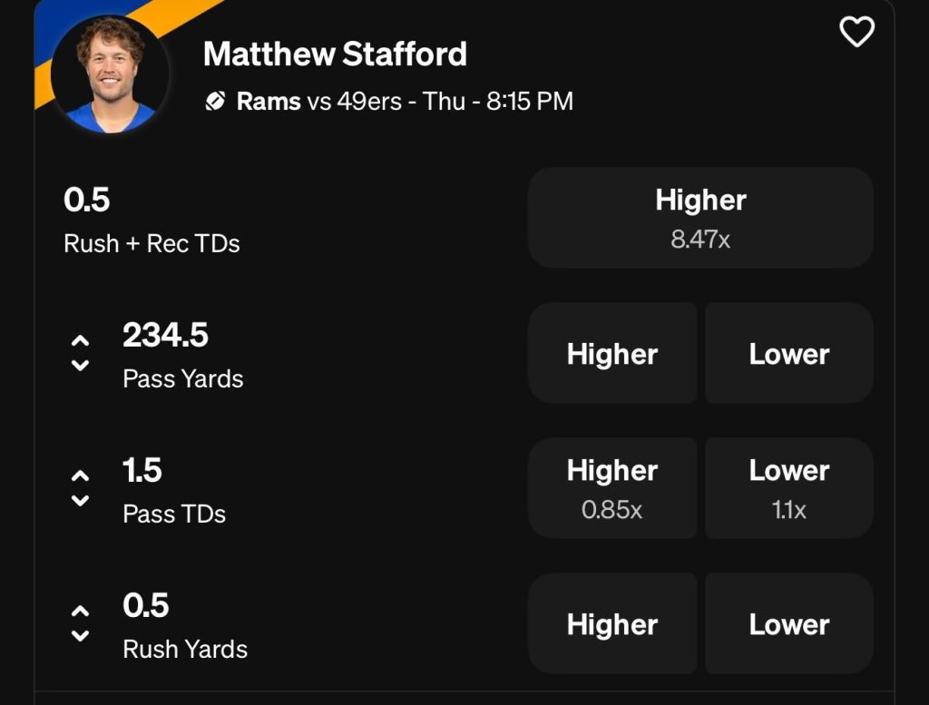Open the Rams vs 49ers game details

point(405,102)
